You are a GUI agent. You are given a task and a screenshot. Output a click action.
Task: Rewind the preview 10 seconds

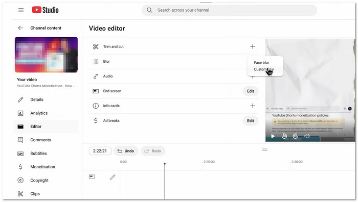(284, 136)
